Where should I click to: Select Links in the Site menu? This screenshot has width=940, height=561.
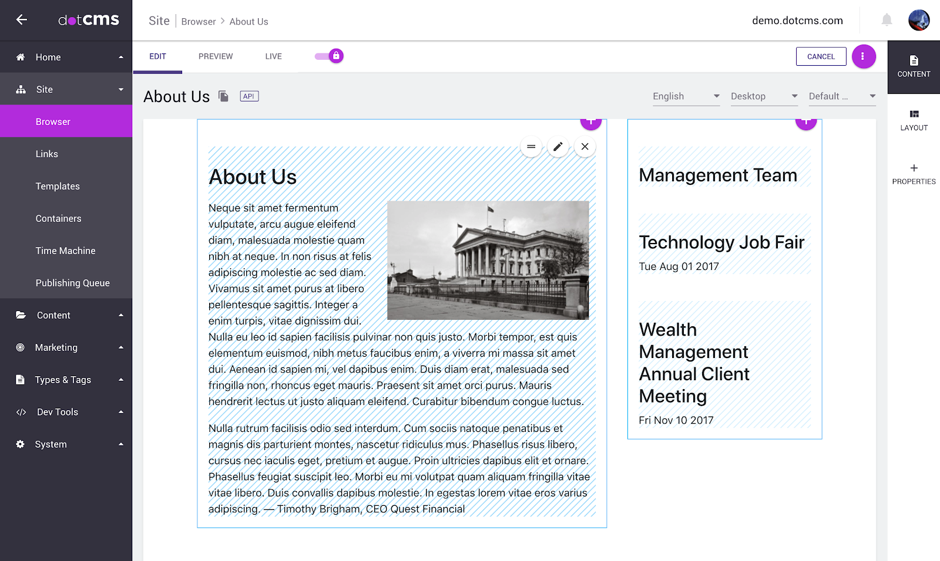(x=66, y=154)
